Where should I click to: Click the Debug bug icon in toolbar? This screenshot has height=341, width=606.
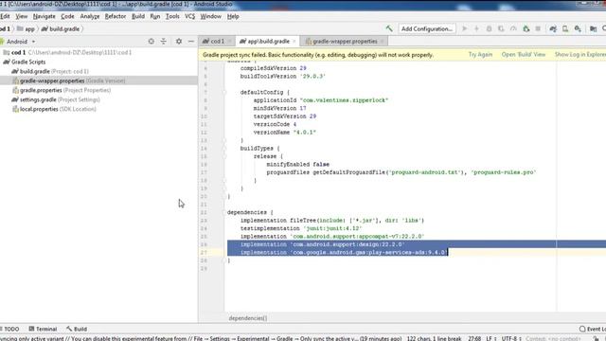[489, 28]
